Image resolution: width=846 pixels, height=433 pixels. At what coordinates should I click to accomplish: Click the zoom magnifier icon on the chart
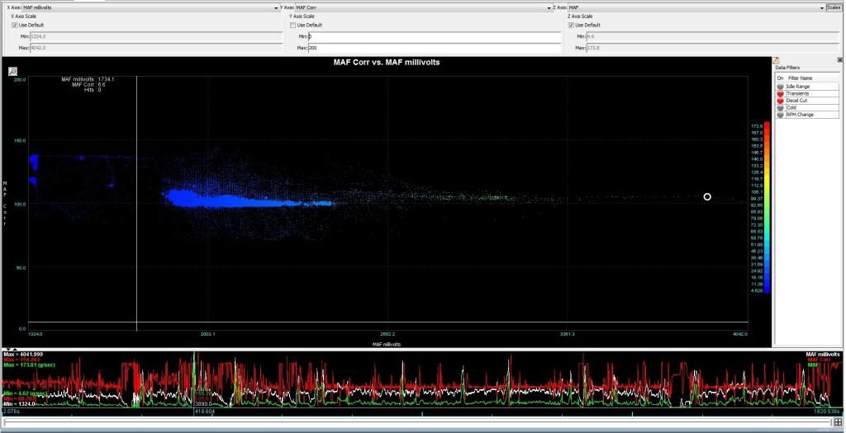coord(13,72)
